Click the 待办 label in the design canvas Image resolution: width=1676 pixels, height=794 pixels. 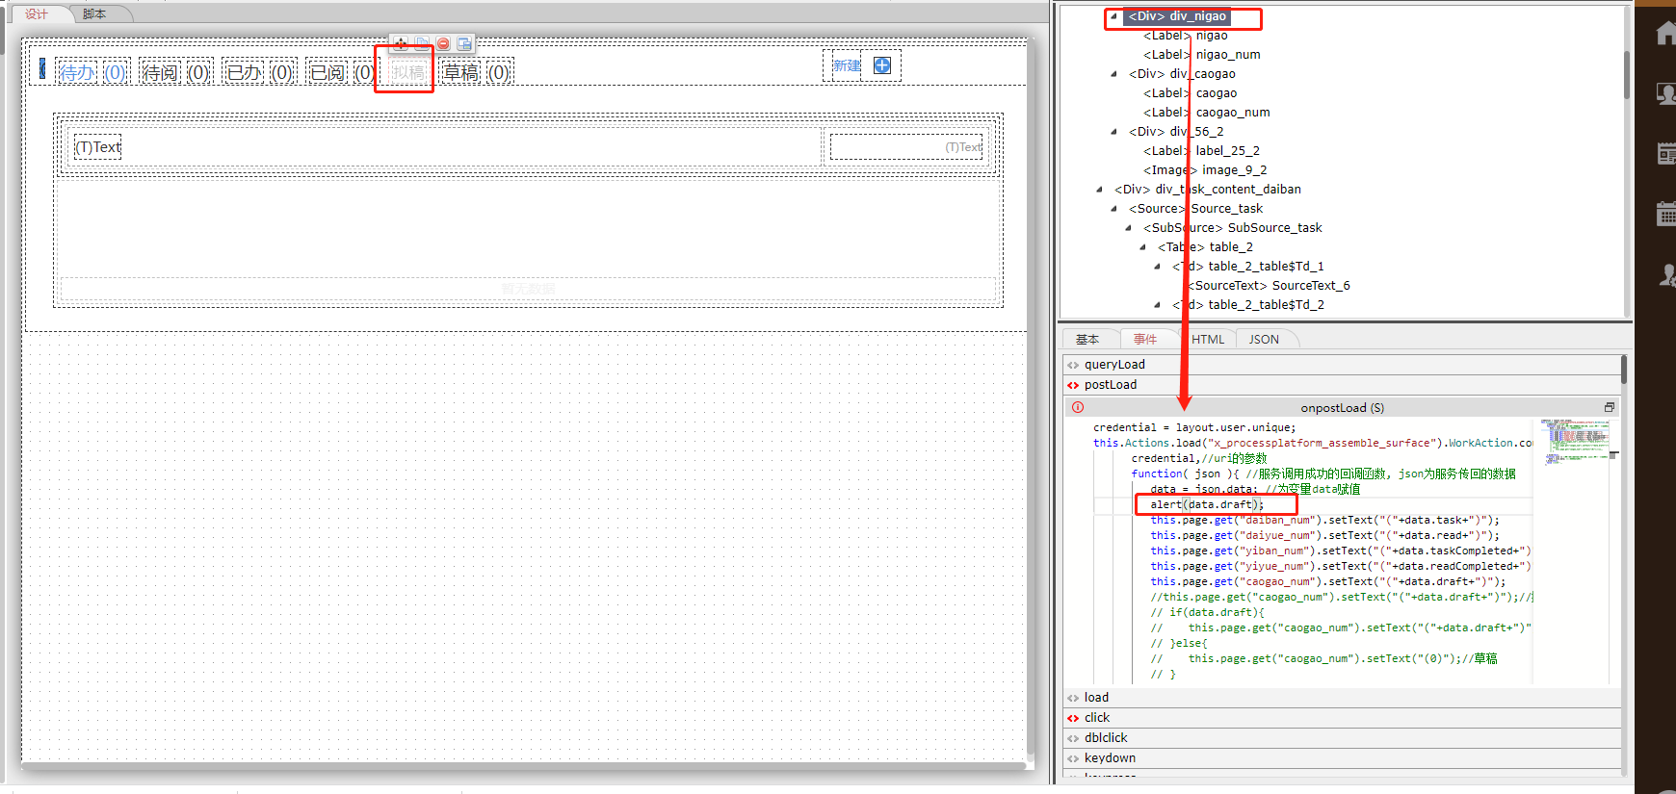click(x=77, y=72)
